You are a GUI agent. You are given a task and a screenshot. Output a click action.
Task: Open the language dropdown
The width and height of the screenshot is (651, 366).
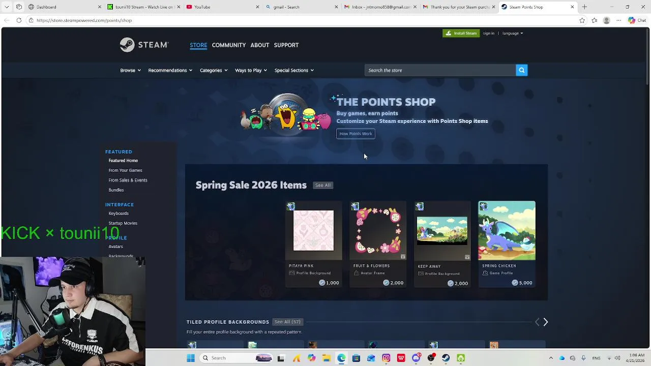tap(512, 33)
